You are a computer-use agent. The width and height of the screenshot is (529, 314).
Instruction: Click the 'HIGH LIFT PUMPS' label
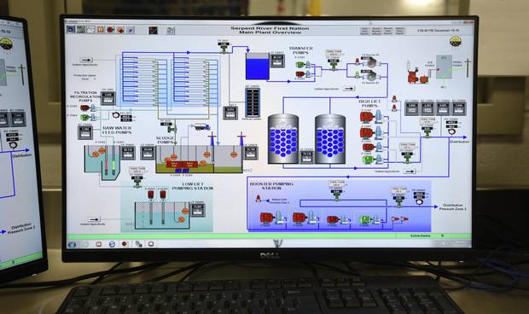(x=369, y=103)
